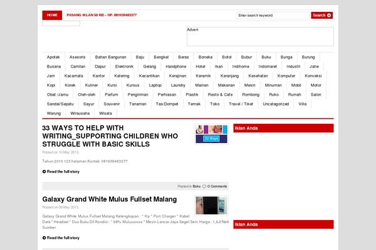376x250 pixels.
Task: Open the Komputer category
Action: (x=286, y=76)
